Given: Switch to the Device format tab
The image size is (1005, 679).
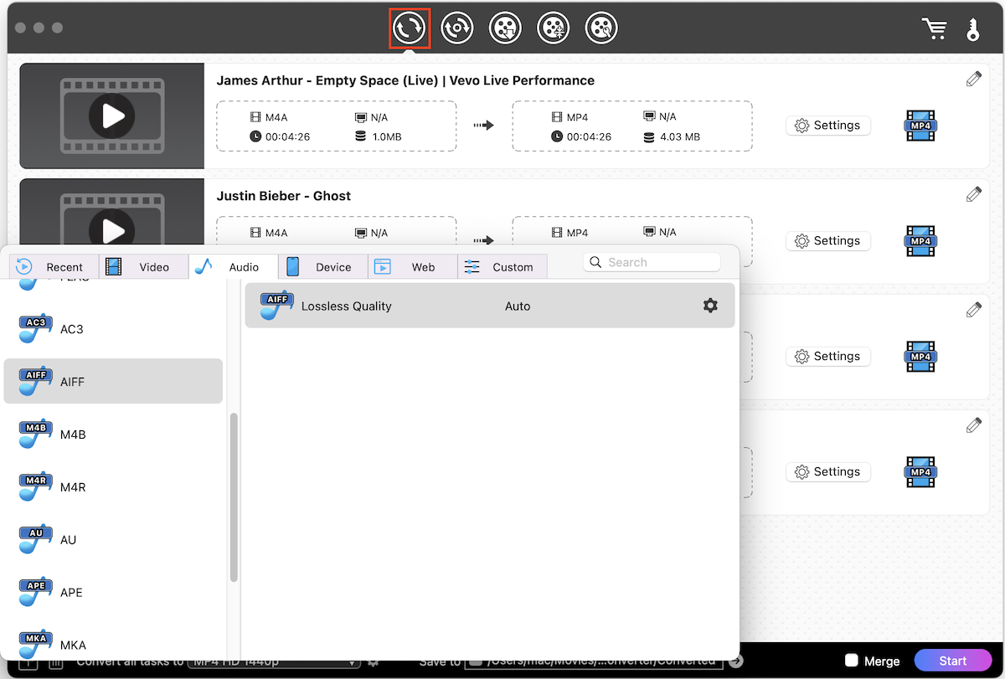Looking at the screenshot, I should [x=322, y=267].
